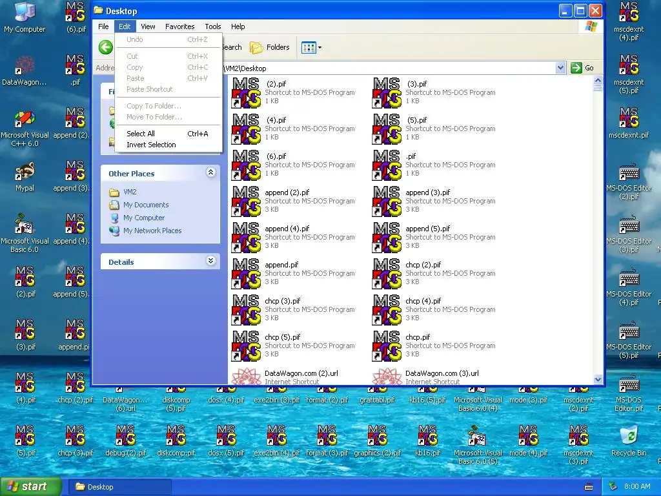This screenshot has width=661, height=496.
Task: Select append (5).pif in Explorer list
Action: tap(434, 237)
